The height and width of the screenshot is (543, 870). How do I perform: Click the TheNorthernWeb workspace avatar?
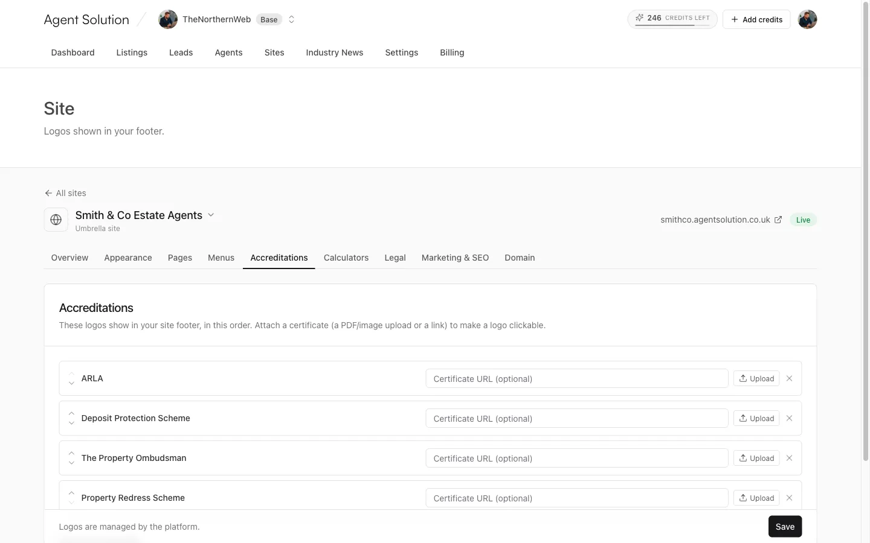pos(168,19)
